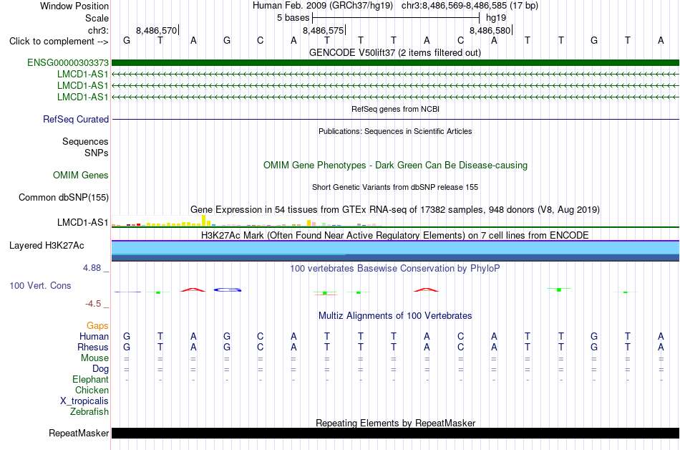Click the blue outlined PhyloP conservation mark

[x=227, y=289]
